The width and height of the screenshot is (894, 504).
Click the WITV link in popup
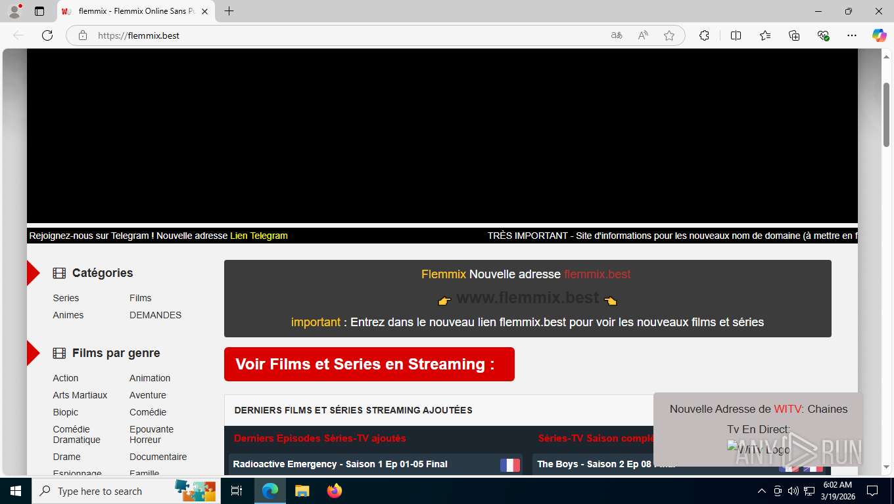787,409
